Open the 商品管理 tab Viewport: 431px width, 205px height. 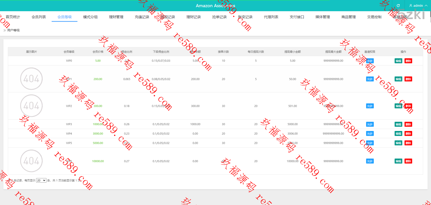349,17
